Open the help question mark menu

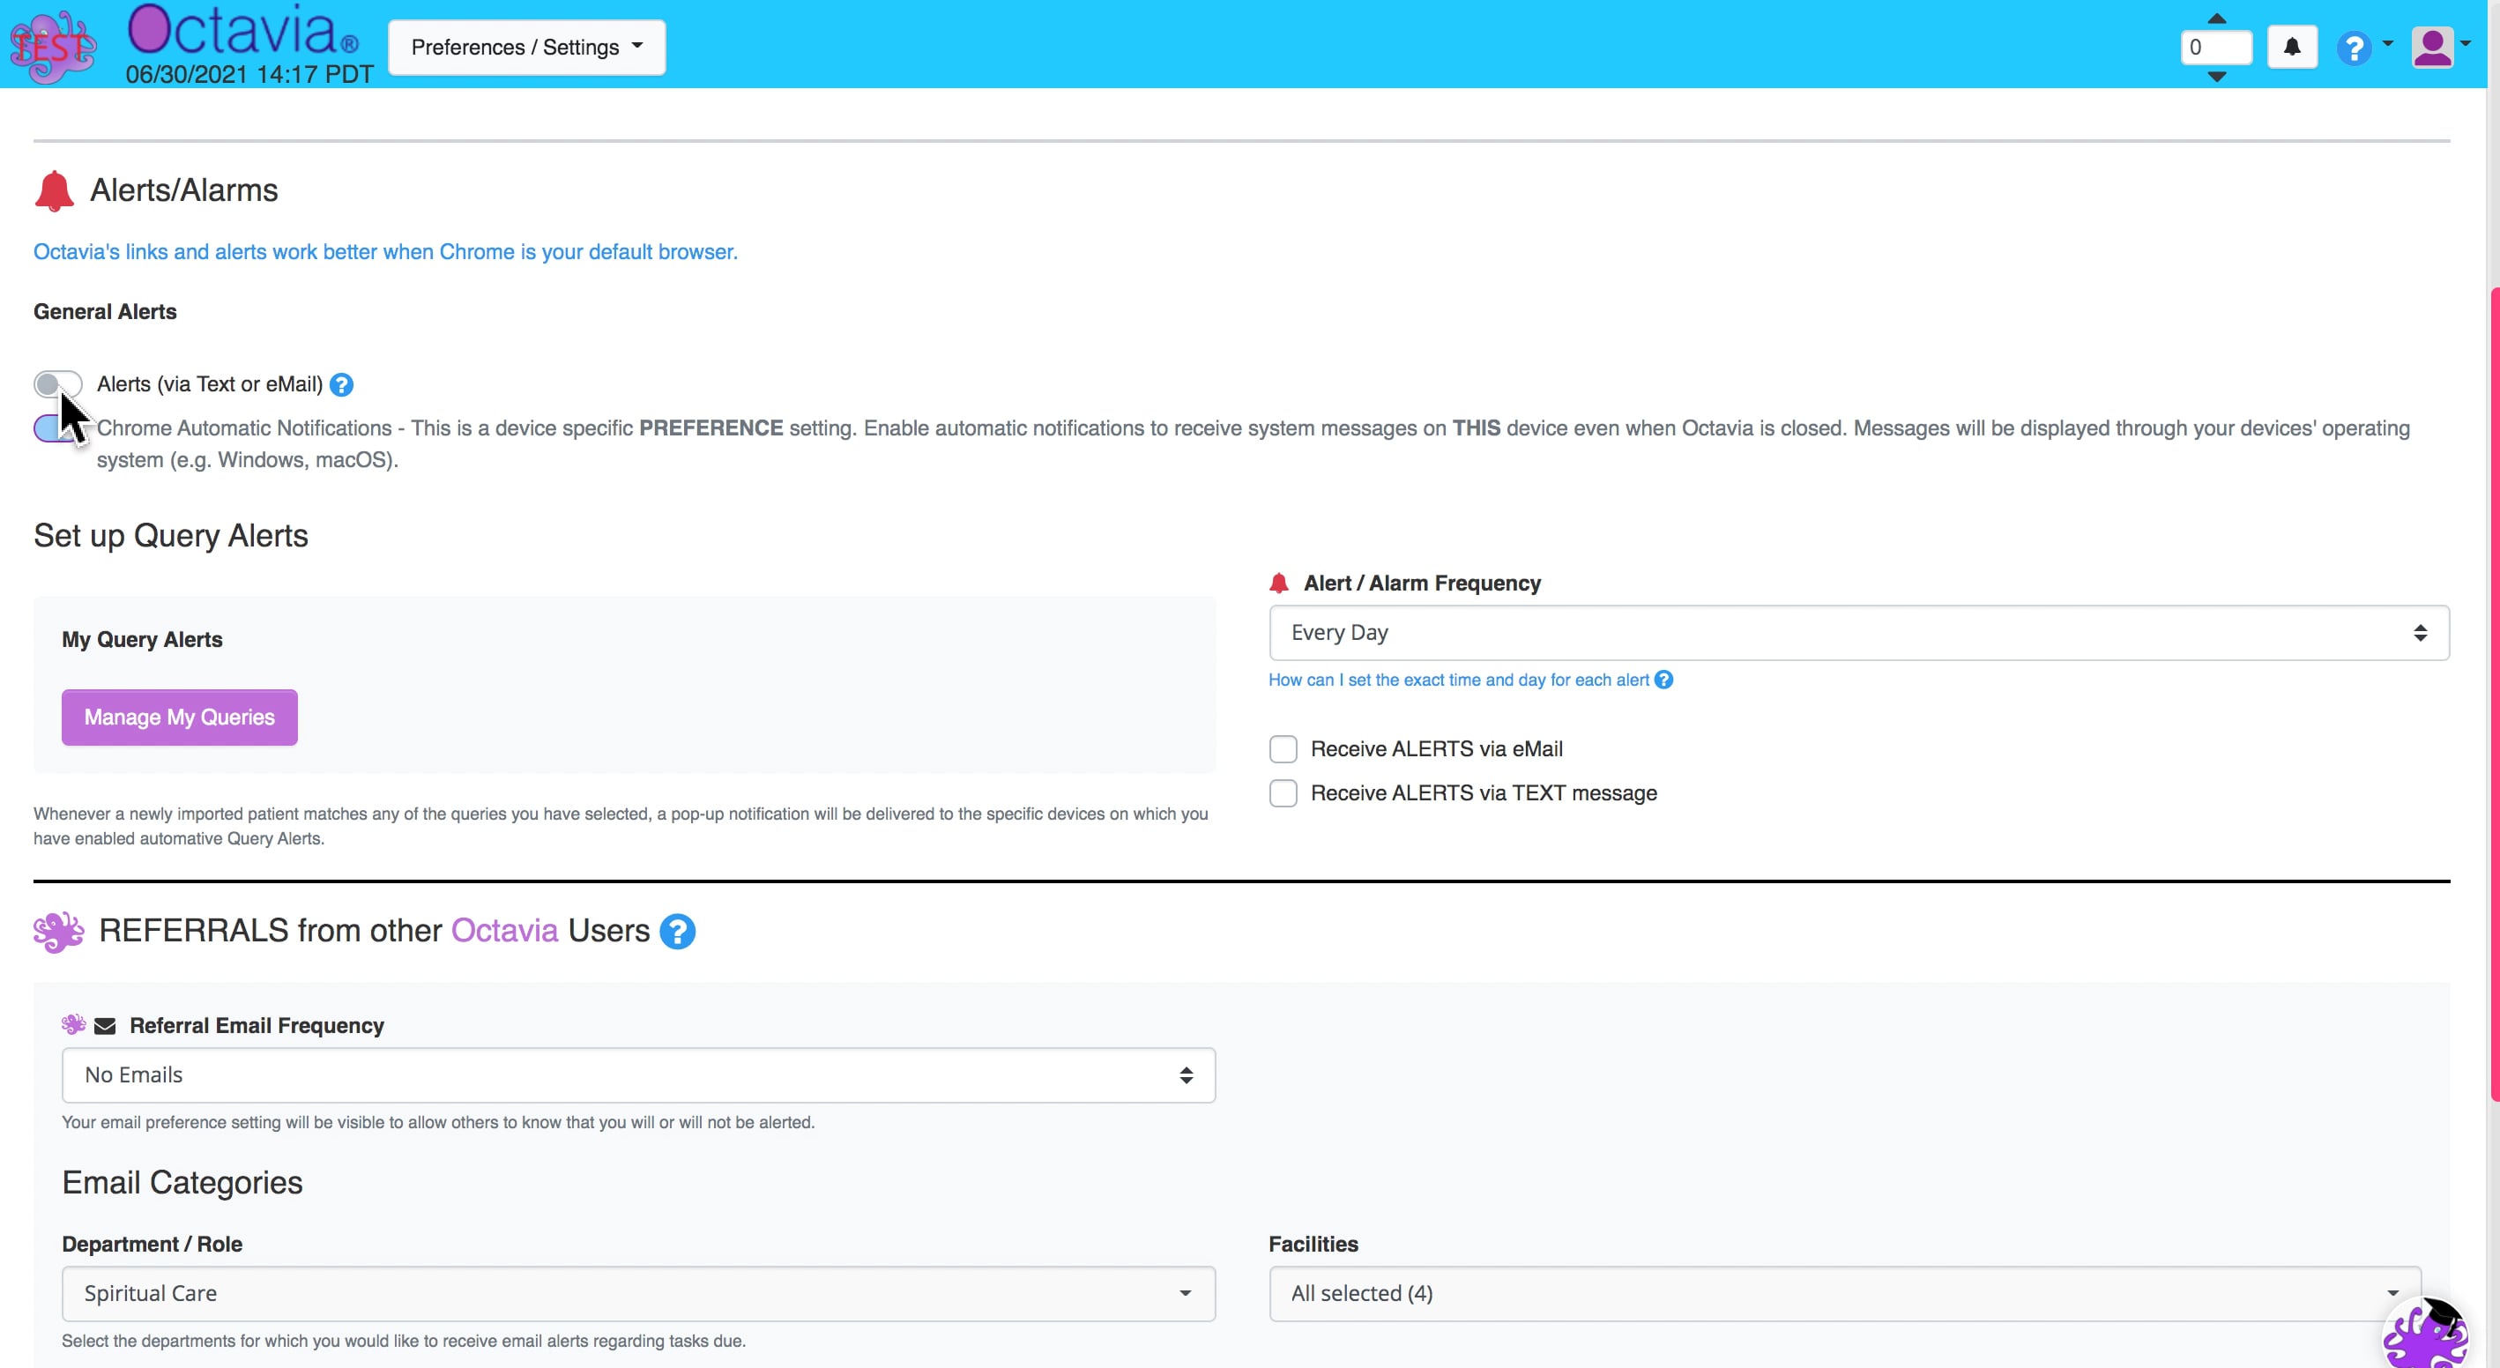pos(2355,48)
